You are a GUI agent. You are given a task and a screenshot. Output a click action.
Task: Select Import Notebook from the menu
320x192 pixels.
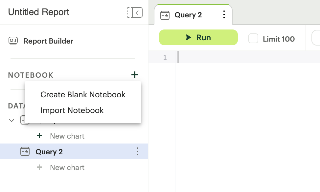72,110
